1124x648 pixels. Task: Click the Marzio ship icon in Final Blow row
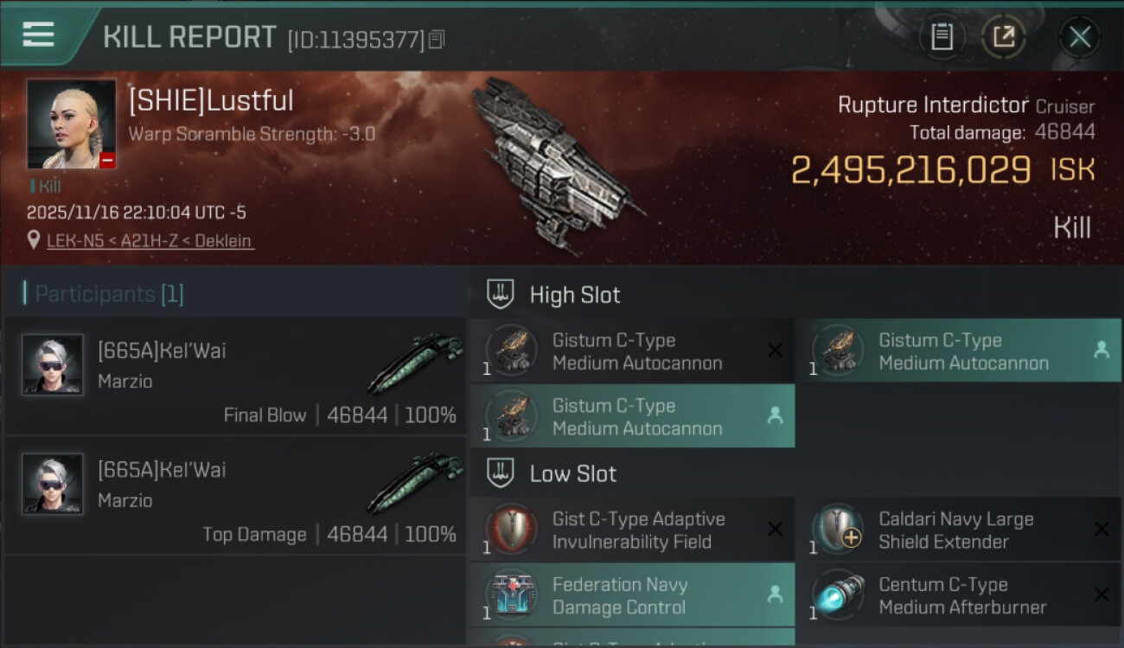(x=413, y=365)
